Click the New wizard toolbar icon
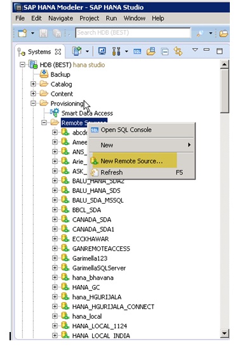This screenshot has width=240, height=346. (22, 33)
